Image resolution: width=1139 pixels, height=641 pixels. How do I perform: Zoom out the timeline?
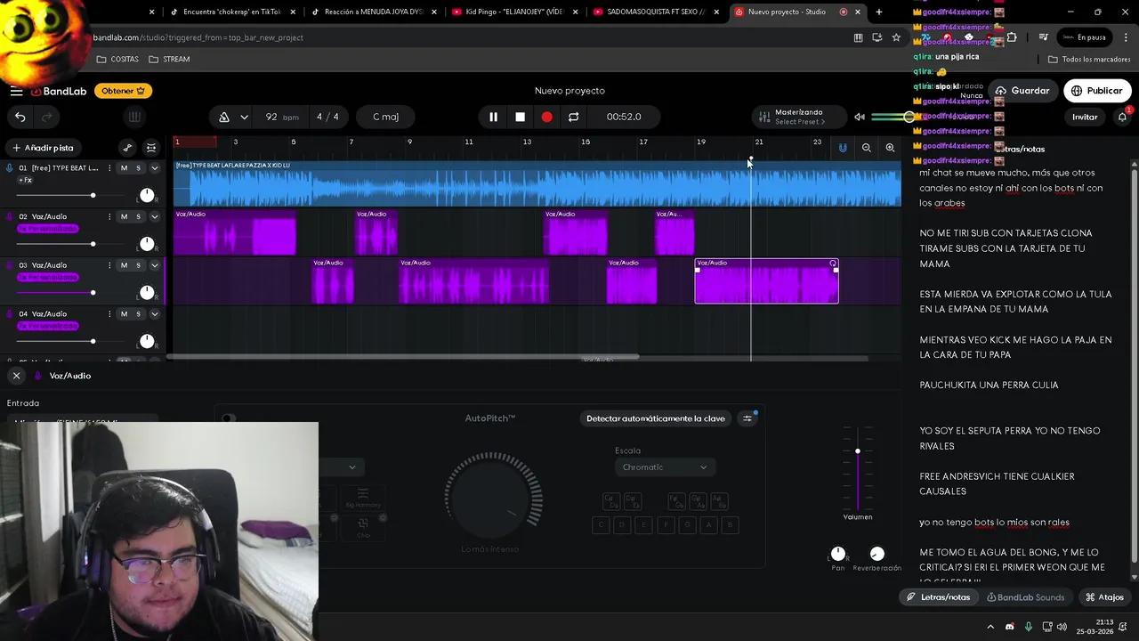point(866,148)
